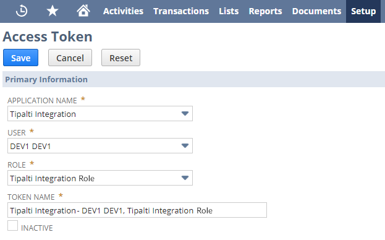Open the Lists menu

coord(229,11)
